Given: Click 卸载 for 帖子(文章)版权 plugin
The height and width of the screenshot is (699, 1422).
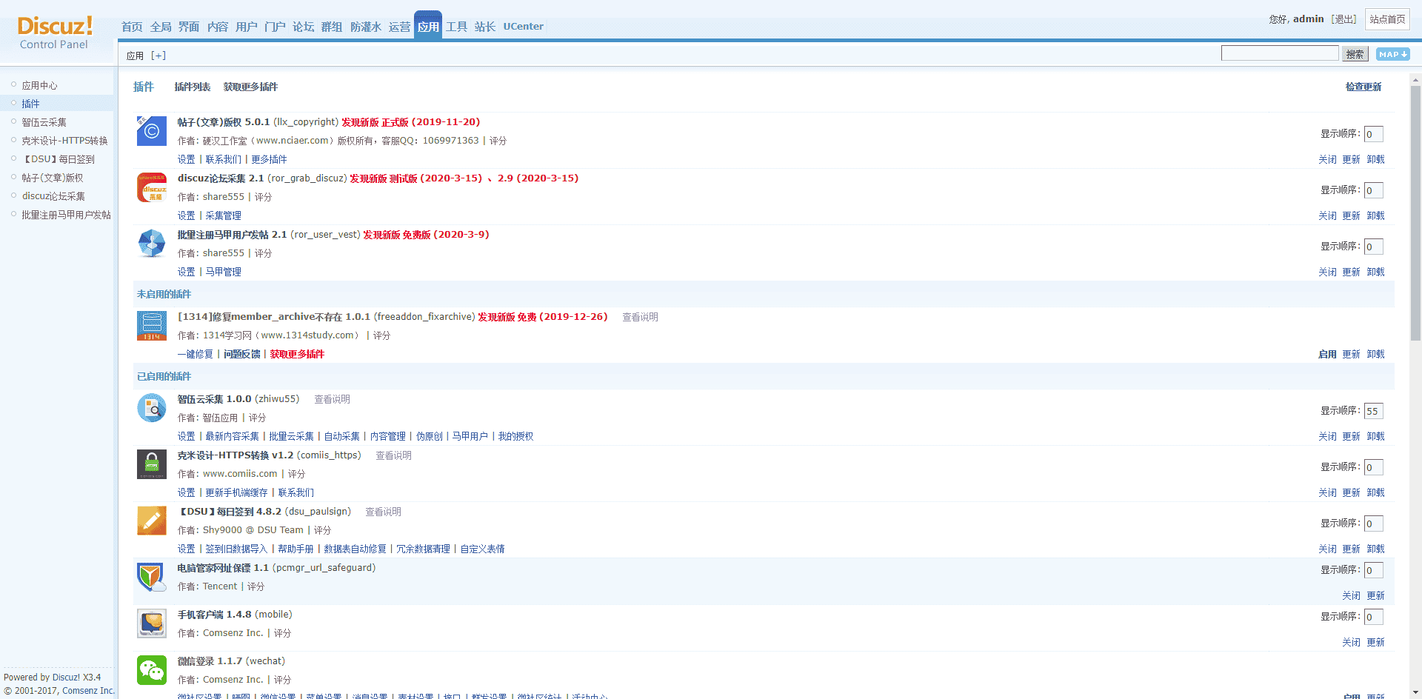Looking at the screenshot, I should [x=1375, y=160].
